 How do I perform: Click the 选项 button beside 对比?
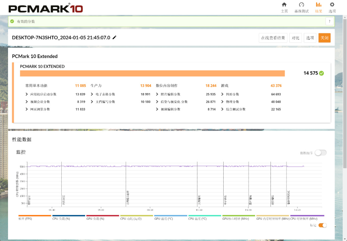(310, 38)
